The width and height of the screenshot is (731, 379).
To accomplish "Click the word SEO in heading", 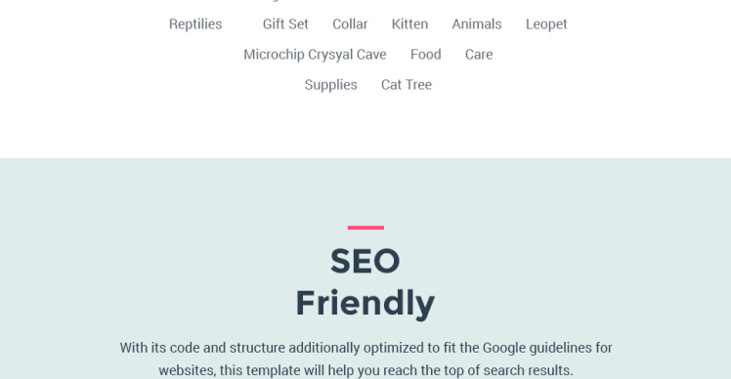I will (x=365, y=261).
